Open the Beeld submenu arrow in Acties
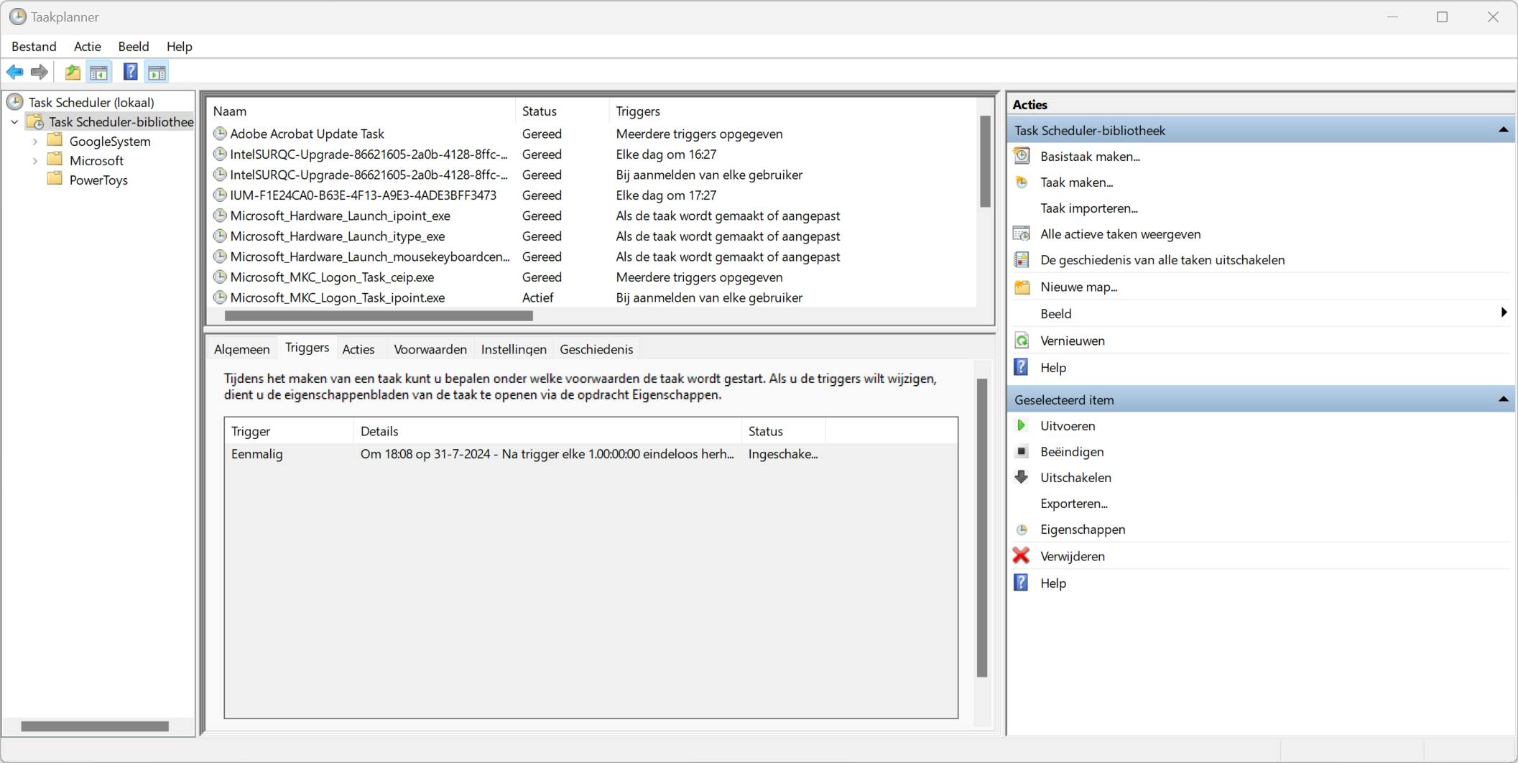 (1504, 313)
